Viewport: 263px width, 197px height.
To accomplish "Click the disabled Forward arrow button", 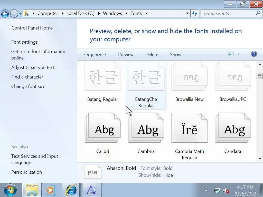I will click(x=14, y=14).
